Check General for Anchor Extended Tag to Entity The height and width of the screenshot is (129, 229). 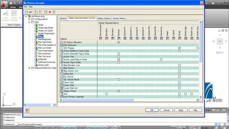click(x=118, y=54)
